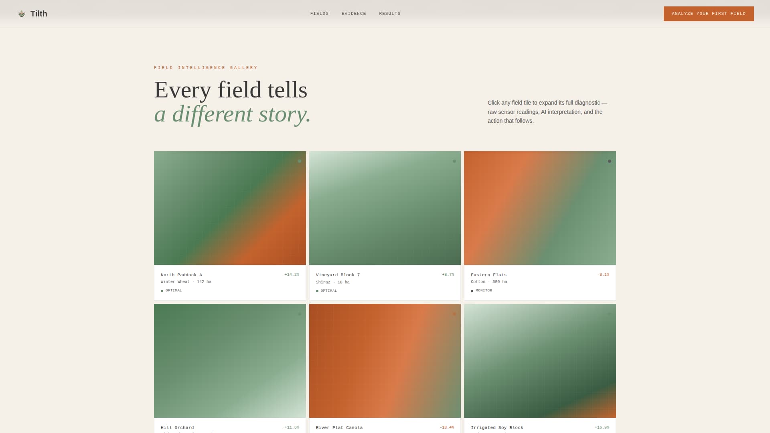The height and width of the screenshot is (433, 770).
Task: Expand the River Flat Canola field image
Action: tap(385, 361)
